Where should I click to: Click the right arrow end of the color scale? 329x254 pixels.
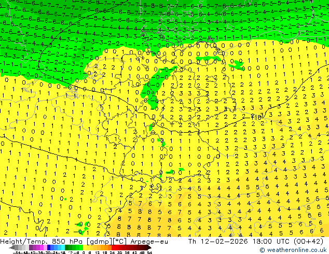point(149,247)
